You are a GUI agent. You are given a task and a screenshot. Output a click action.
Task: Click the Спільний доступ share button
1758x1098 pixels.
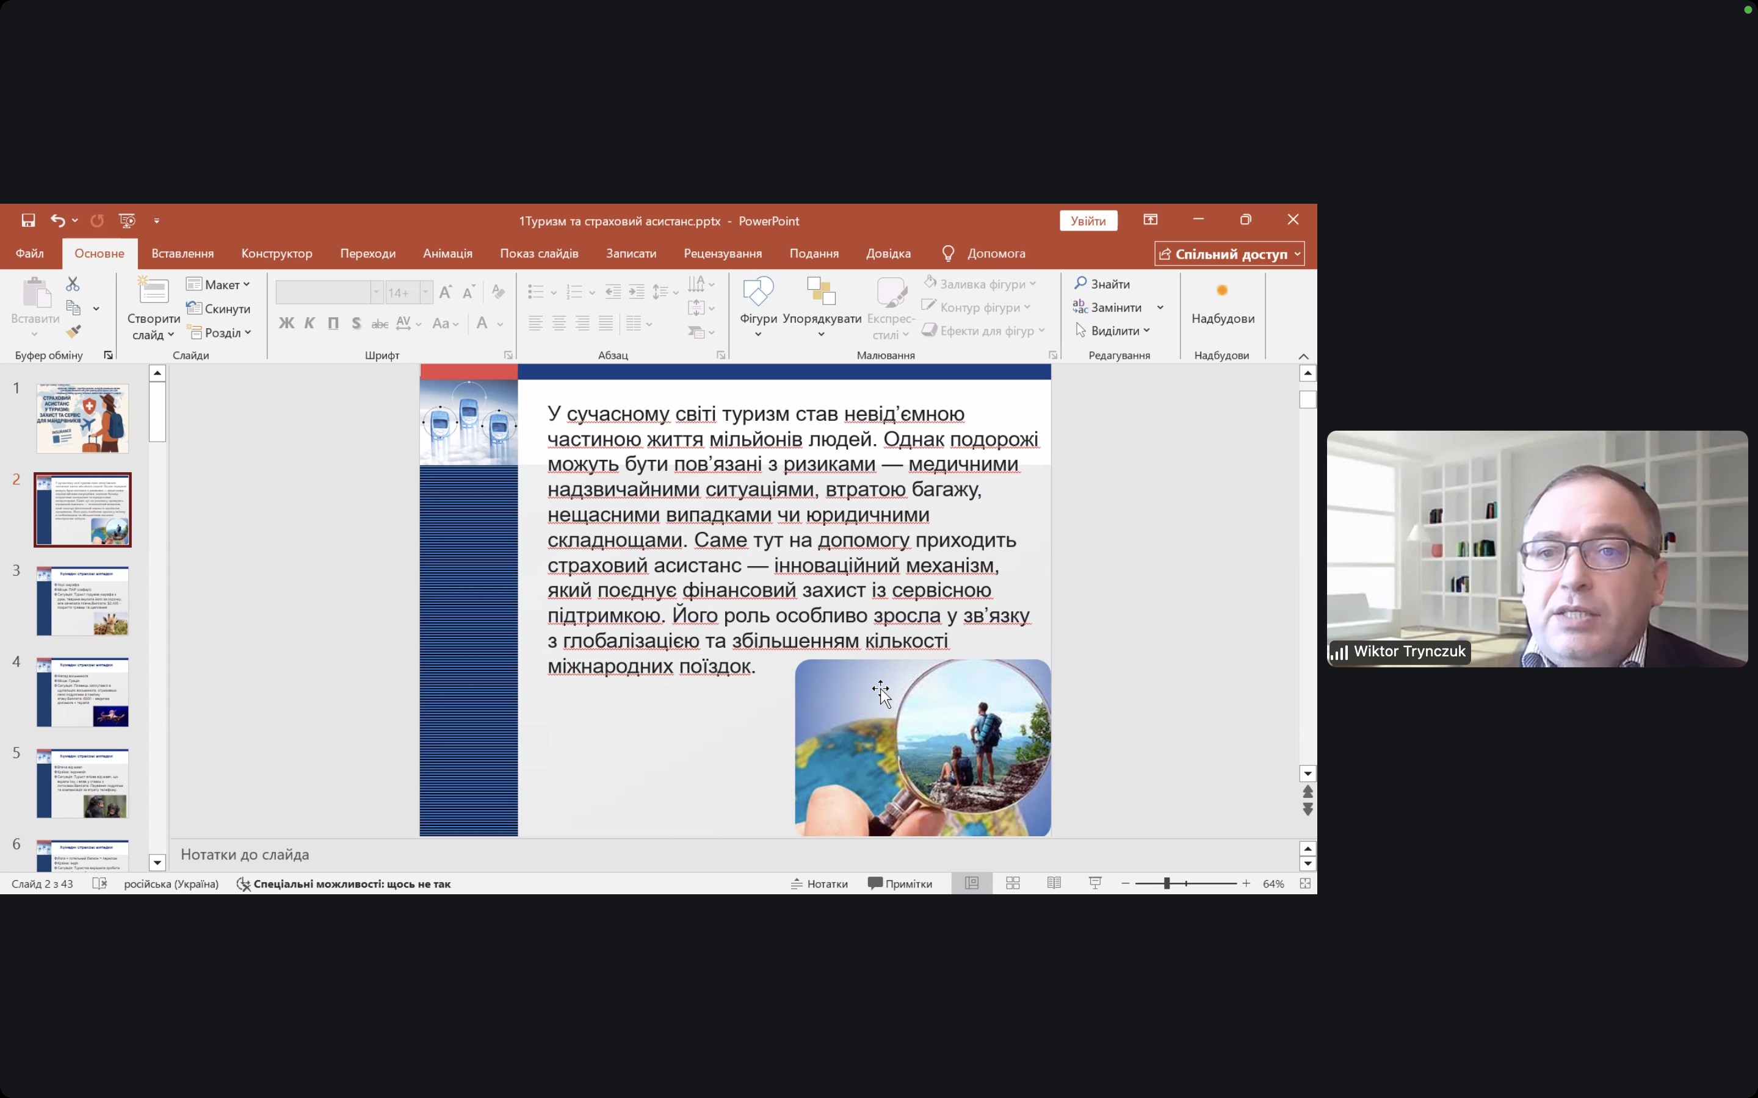(x=1229, y=254)
